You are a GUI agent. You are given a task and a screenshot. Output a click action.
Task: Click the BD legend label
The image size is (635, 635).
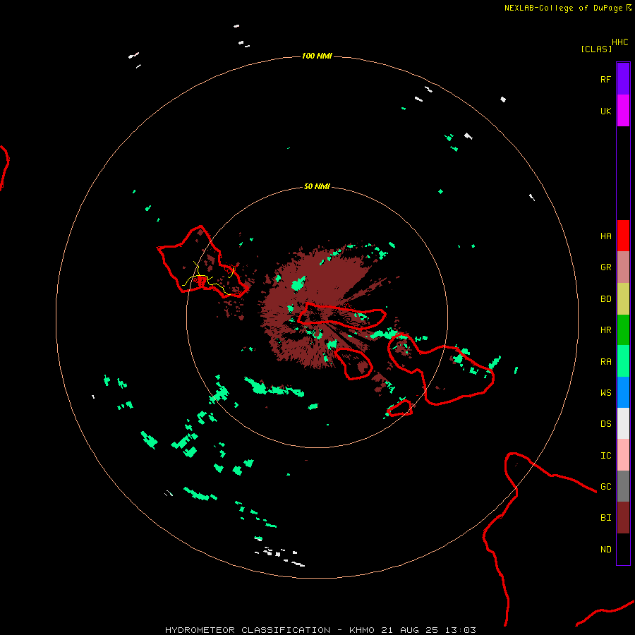point(605,299)
